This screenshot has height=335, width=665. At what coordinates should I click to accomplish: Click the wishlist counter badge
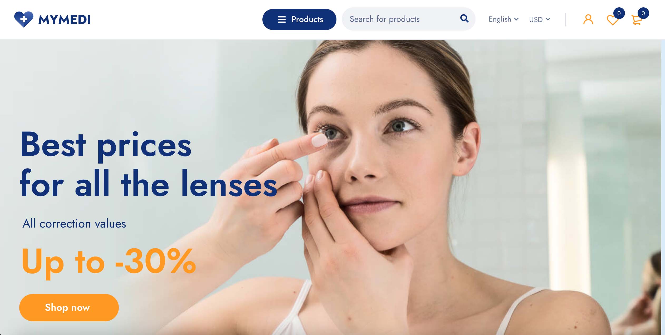point(619,13)
